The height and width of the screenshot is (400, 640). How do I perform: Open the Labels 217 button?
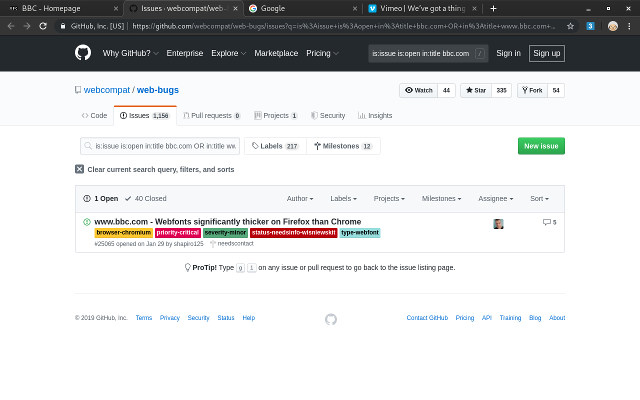(275, 146)
